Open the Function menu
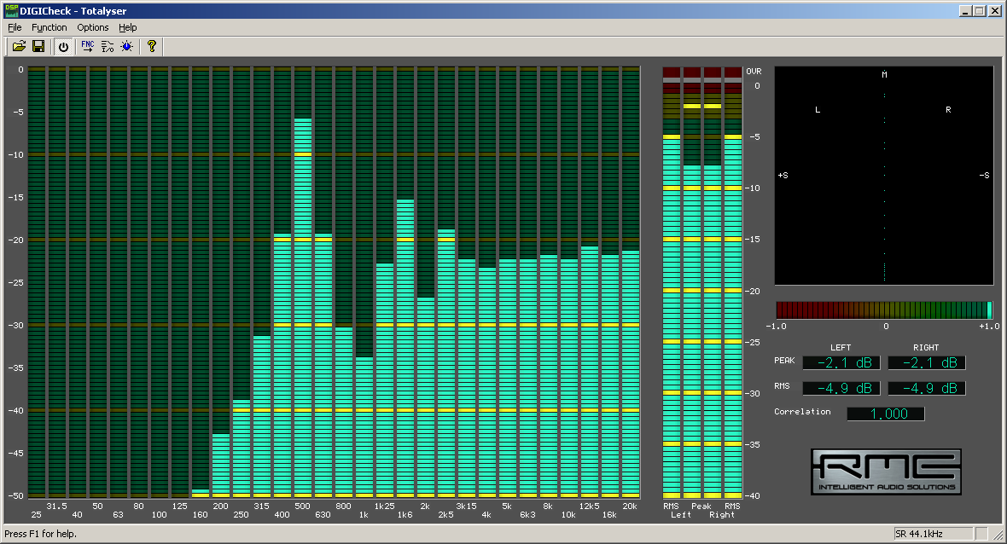1007x544 pixels. point(49,27)
